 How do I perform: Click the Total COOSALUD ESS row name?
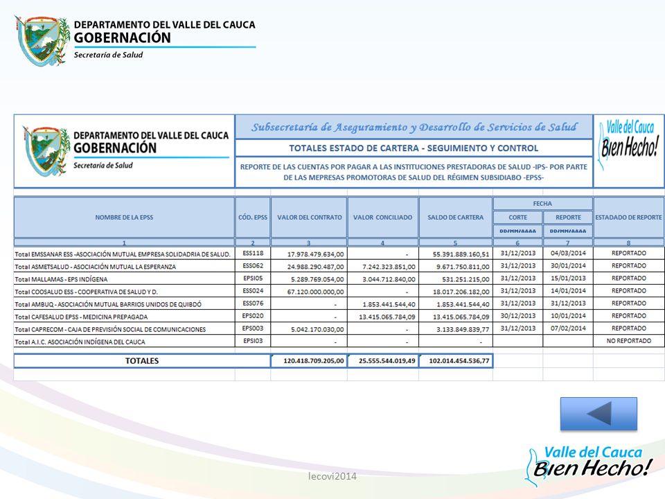(86, 292)
